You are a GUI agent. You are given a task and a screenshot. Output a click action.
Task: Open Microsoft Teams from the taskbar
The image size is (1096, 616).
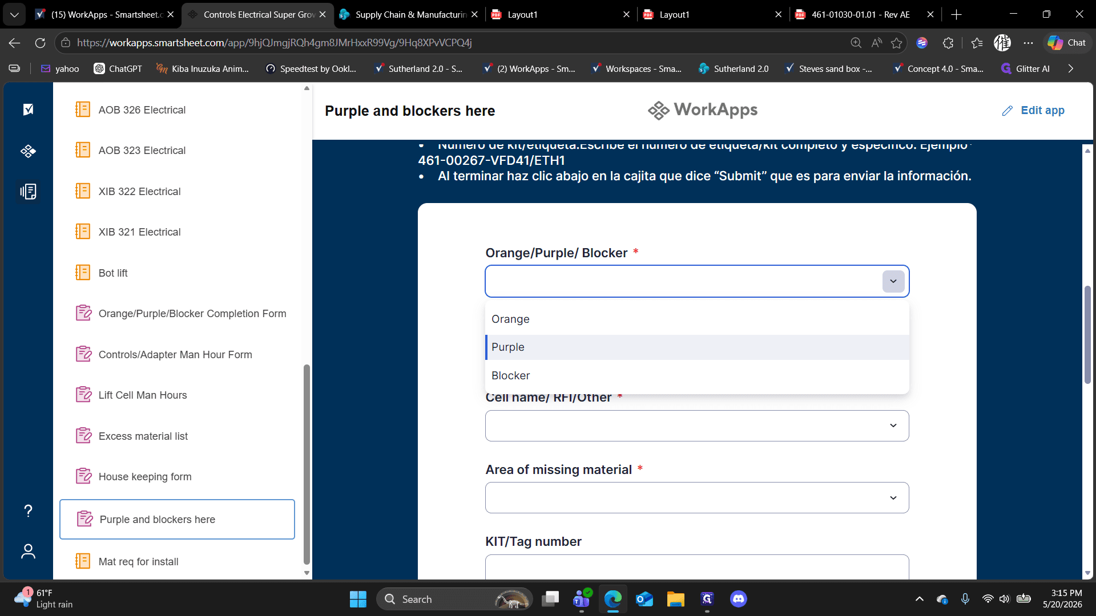click(x=582, y=599)
